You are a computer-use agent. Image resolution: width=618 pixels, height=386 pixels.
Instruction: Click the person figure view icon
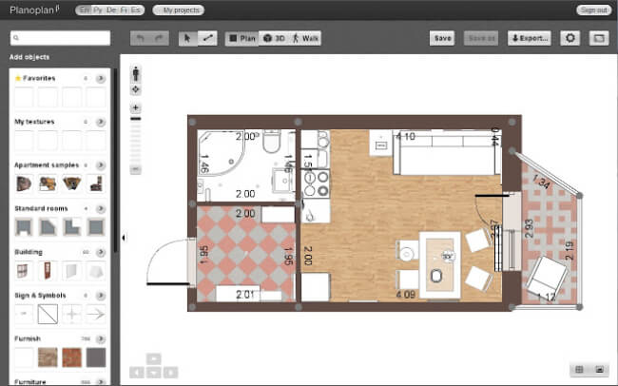[x=136, y=74]
